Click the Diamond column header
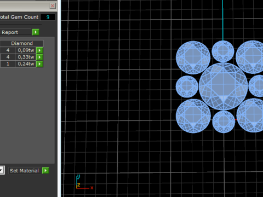 pos(22,43)
